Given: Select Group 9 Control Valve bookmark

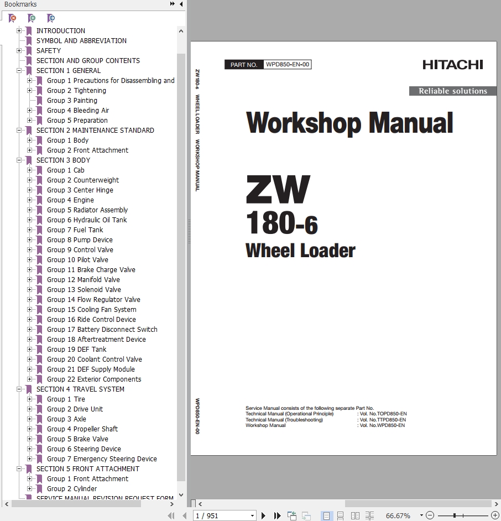Looking at the screenshot, I should 80,250.
